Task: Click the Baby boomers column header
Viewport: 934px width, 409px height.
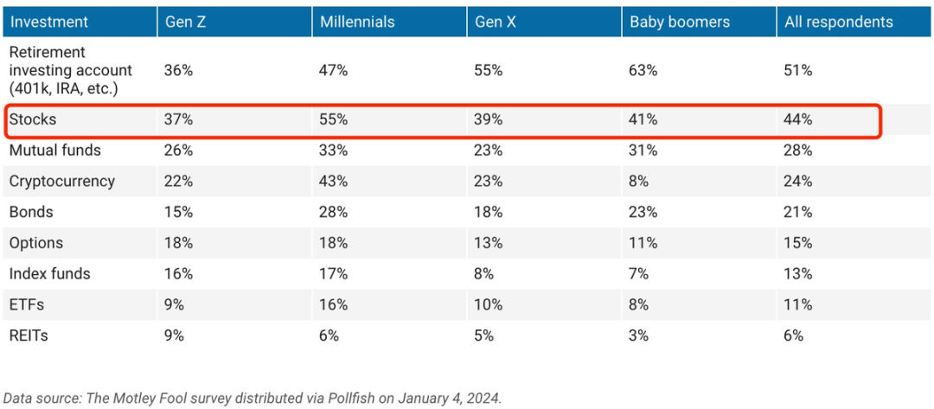Action: click(673, 22)
